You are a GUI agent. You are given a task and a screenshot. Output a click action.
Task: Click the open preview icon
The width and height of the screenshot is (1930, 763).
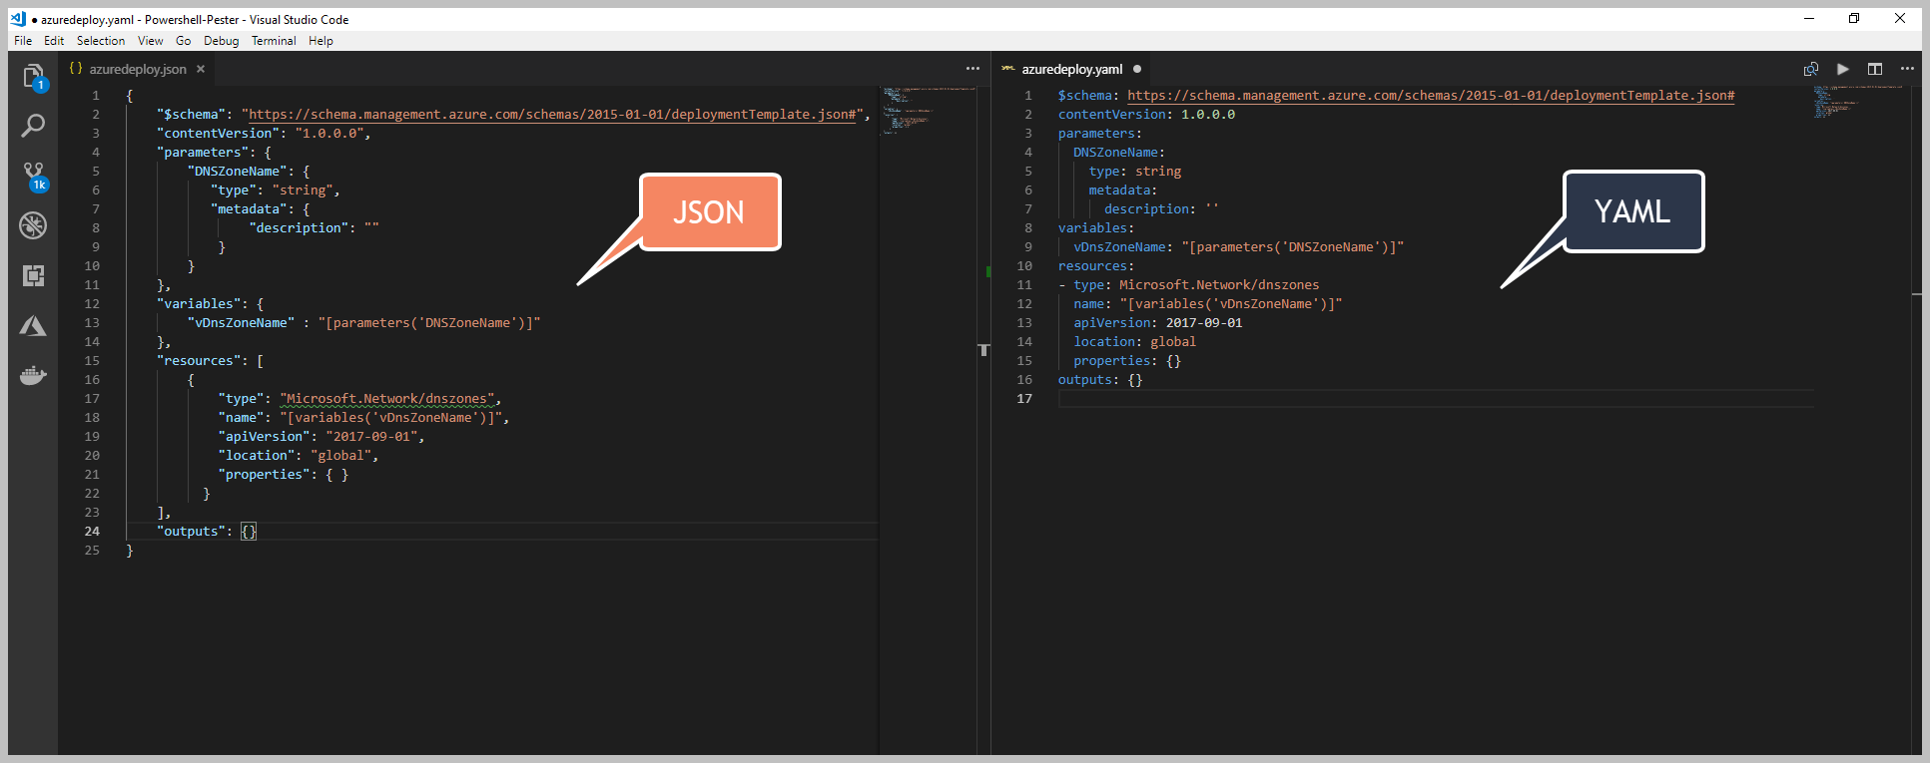1811,69
